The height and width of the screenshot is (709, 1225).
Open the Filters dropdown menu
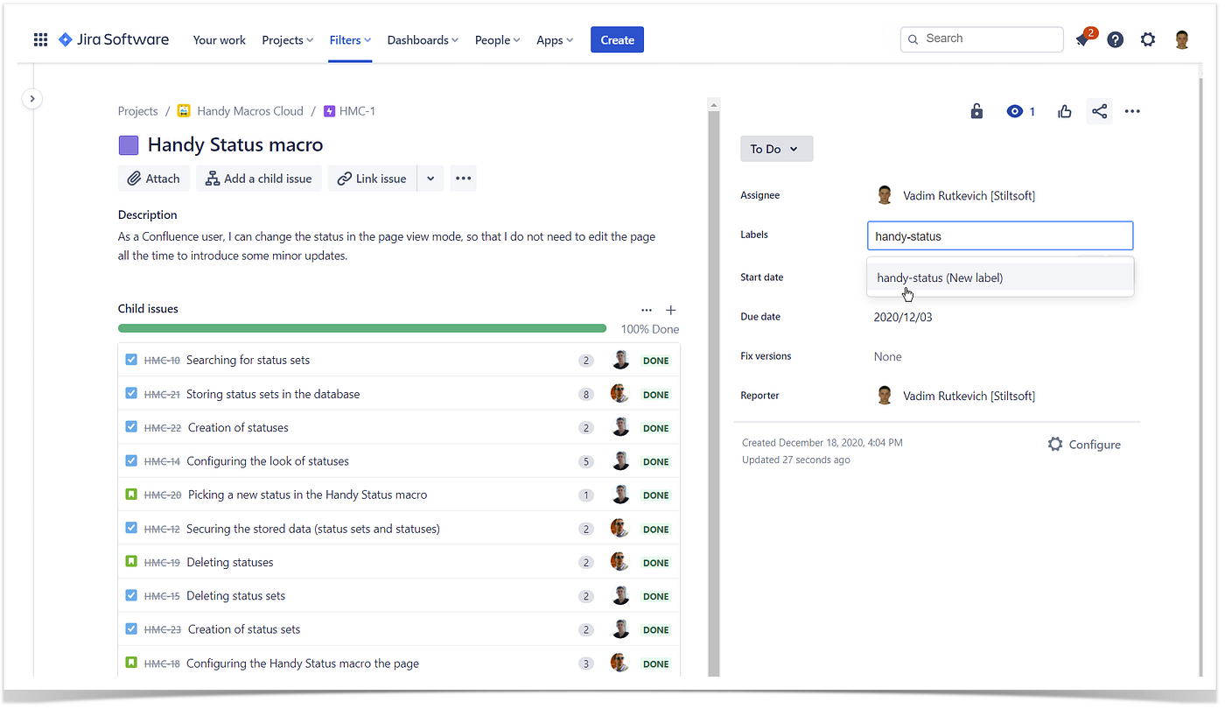click(350, 40)
